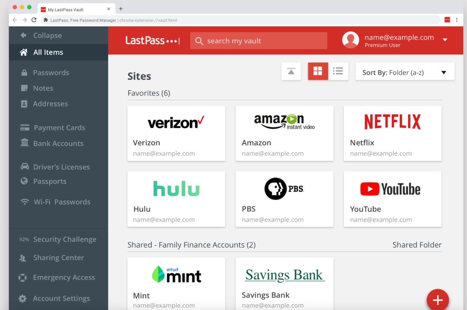This screenshot has width=467, height=310.
Task: Open Wi-Fi Passwords in the sidebar
Action: coord(62,202)
